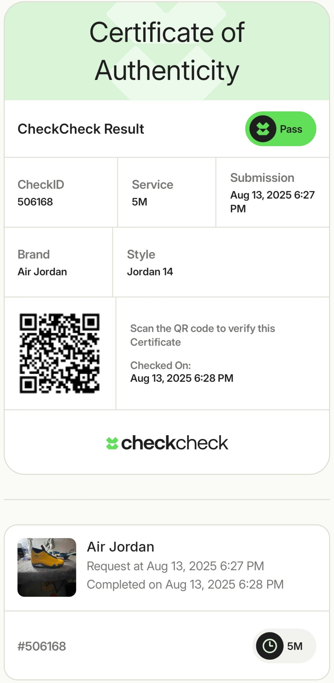Click the green Pass result badge
This screenshot has width=334, height=683.
point(281,129)
